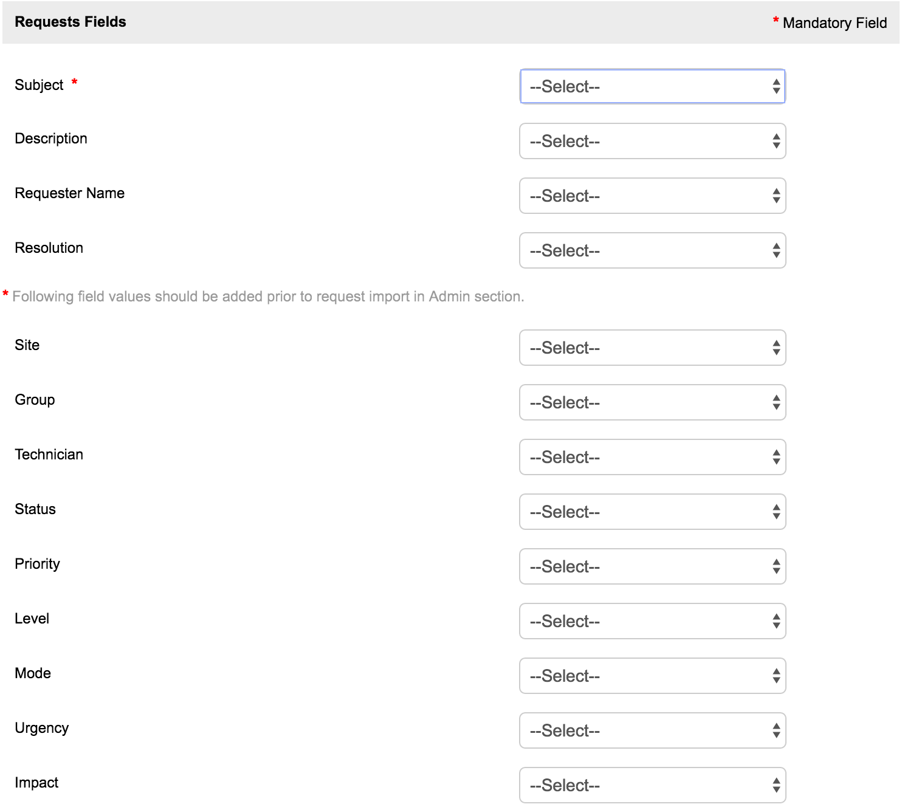
Task: Open the Impact dropdown menu
Action: pos(652,785)
